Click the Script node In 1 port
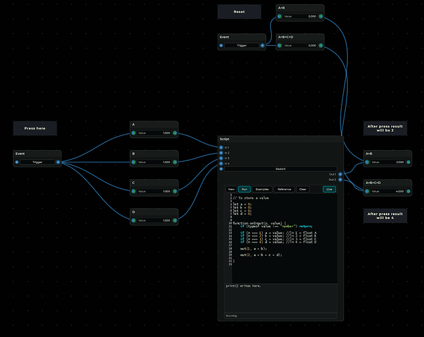This screenshot has height=337, width=424. click(x=221, y=148)
